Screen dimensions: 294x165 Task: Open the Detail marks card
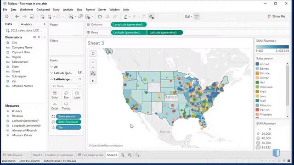[x=55, y=106]
